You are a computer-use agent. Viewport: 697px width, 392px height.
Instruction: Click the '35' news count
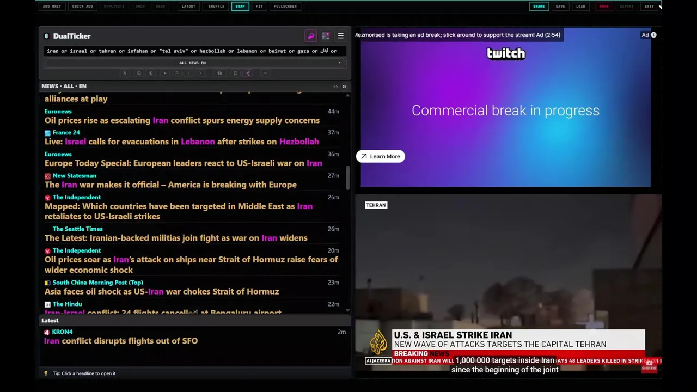pos(335,87)
